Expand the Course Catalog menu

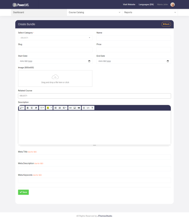[x=94, y=12]
